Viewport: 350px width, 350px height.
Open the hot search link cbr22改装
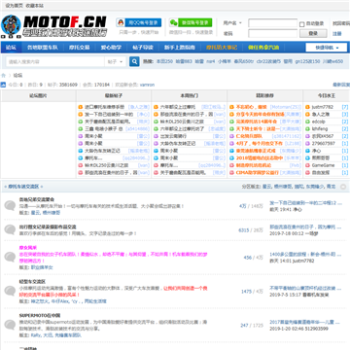pos(268,61)
